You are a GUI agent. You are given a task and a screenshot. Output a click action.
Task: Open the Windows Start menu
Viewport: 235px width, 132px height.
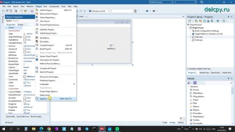(x=3, y=129)
